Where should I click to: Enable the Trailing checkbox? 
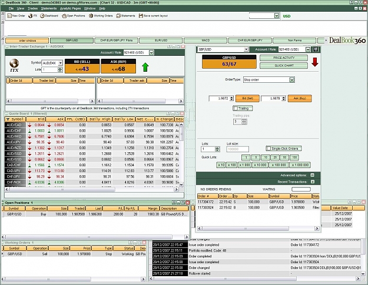click(x=236, y=109)
